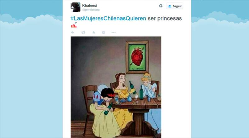
Task: Open Khaleesi's profile avatar picture
Action: pyautogui.click(x=75, y=7)
